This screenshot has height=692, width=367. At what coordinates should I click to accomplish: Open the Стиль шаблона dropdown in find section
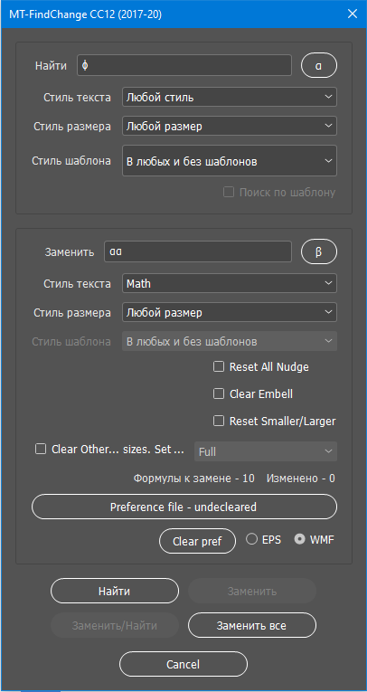(x=230, y=161)
